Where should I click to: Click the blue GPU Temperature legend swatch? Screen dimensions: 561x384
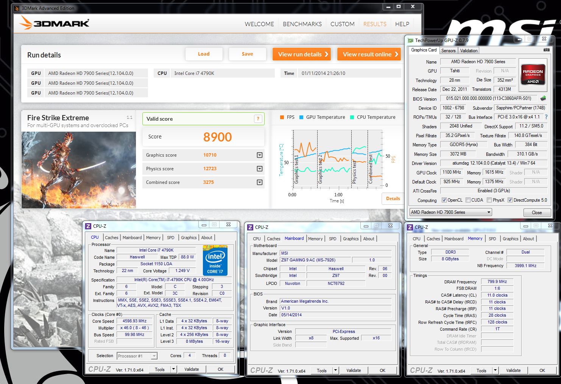301,117
